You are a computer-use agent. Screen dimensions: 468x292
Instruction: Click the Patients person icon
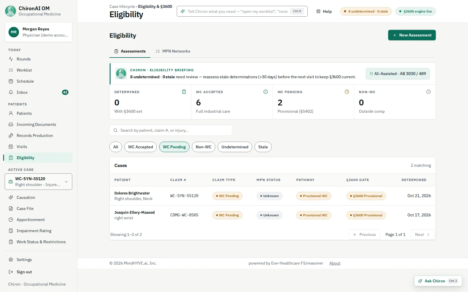[x=11, y=113]
